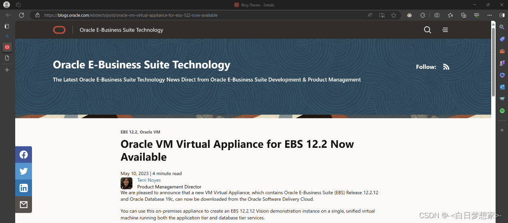Click the scrollbar up arrow

[x=493, y=24]
